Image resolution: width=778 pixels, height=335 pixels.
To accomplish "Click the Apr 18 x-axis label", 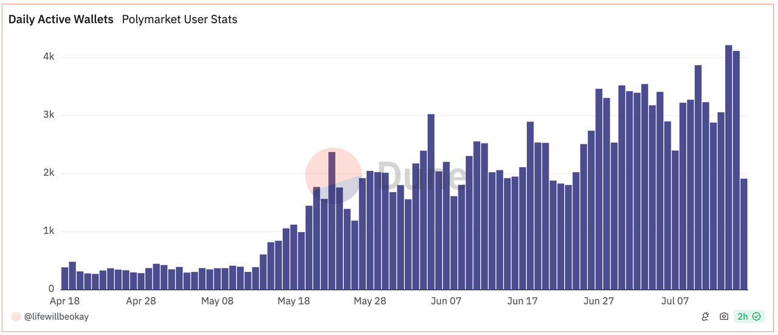I will (x=64, y=301).
